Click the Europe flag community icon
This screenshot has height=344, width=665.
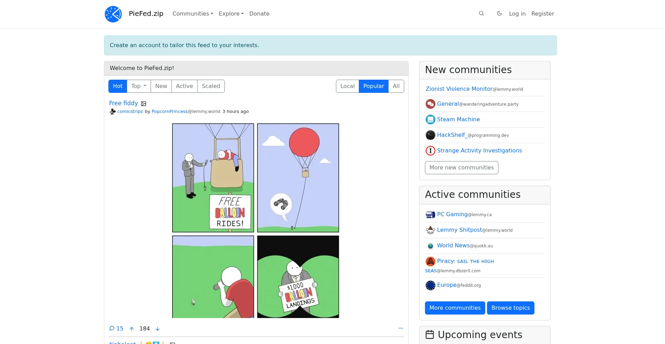431,285
